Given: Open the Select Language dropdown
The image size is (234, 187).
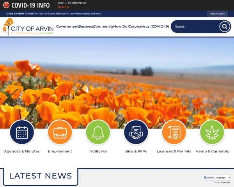Looking at the screenshot, I should point(217,178).
